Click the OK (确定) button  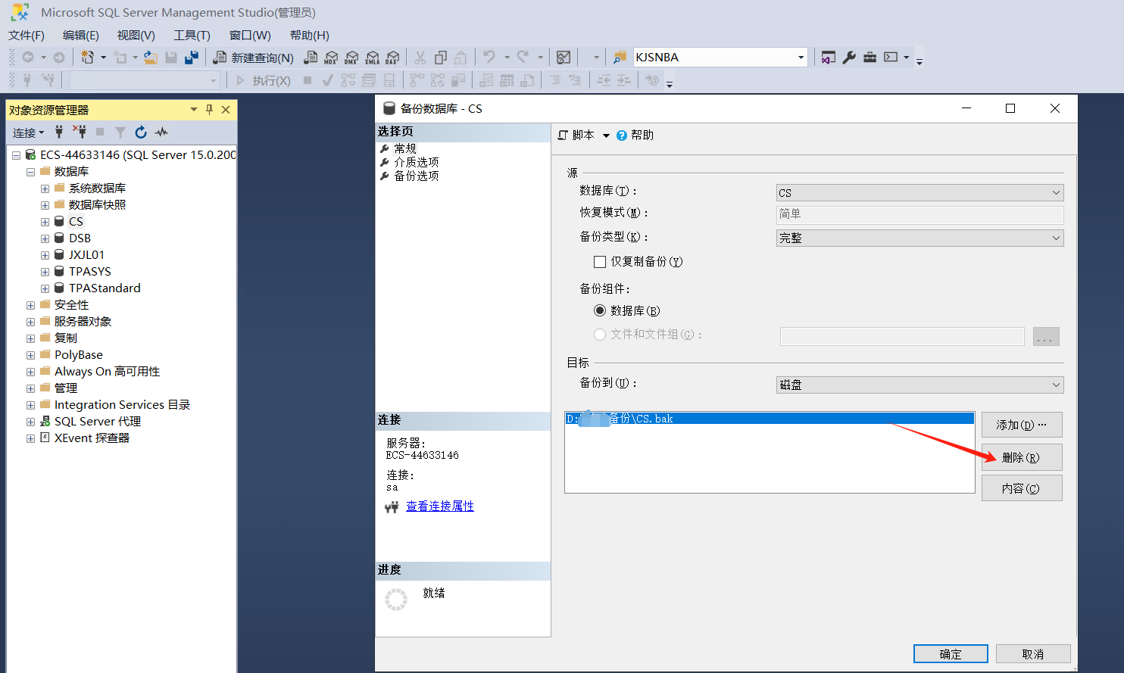pyautogui.click(x=951, y=654)
